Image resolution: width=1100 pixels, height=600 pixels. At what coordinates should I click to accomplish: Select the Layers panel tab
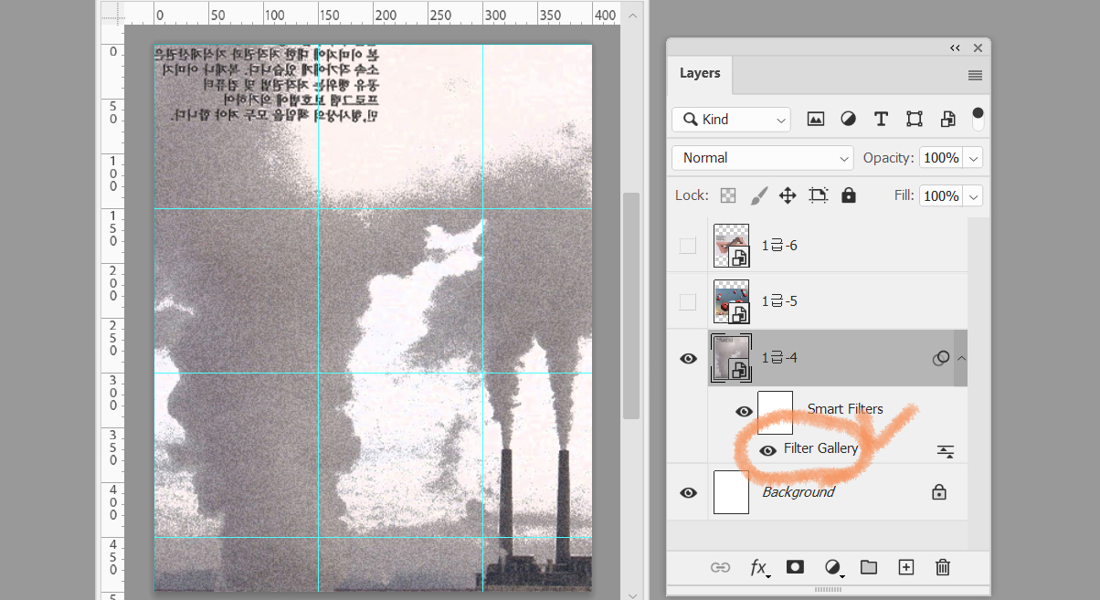click(700, 73)
